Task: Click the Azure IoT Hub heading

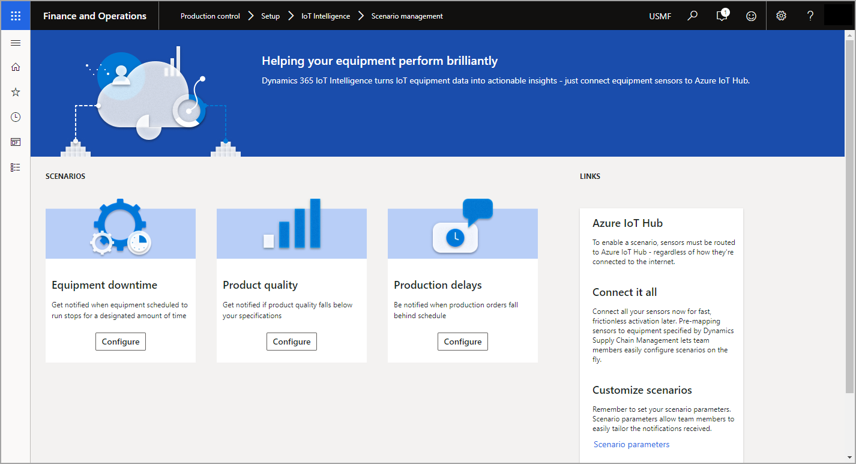Action: coord(627,223)
